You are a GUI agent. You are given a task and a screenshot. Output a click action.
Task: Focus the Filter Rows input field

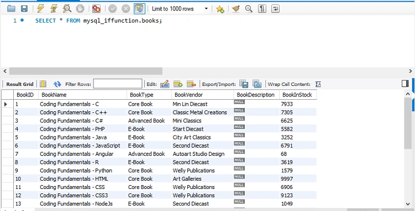(118, 84)
